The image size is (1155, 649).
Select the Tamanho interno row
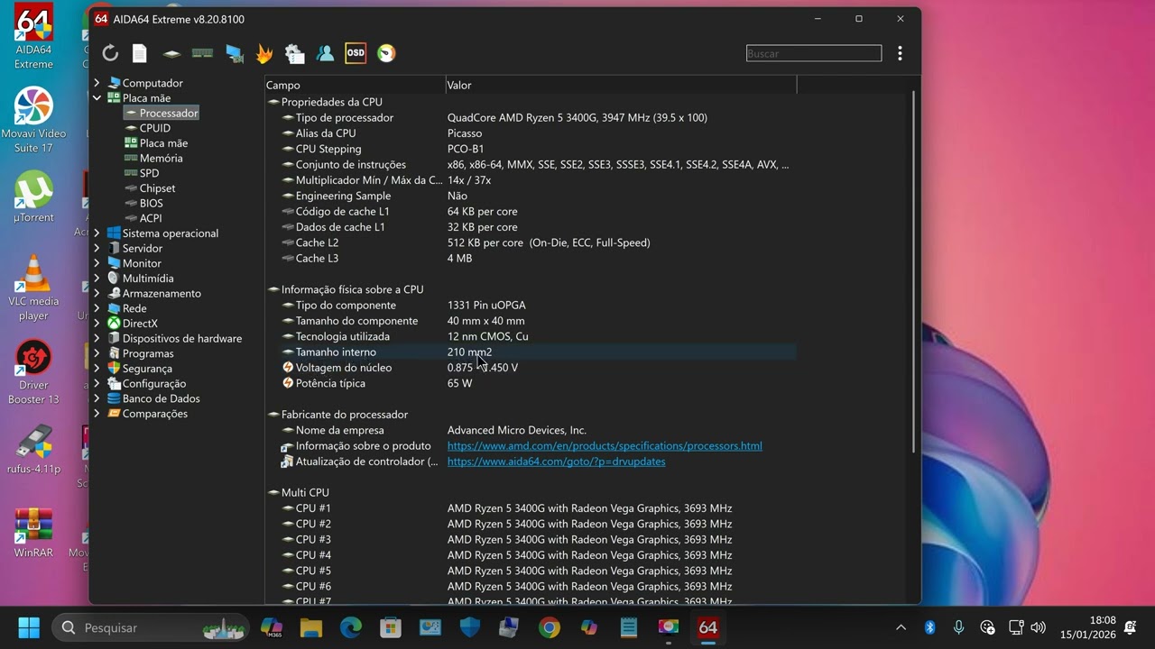click(x=531, y=352)
